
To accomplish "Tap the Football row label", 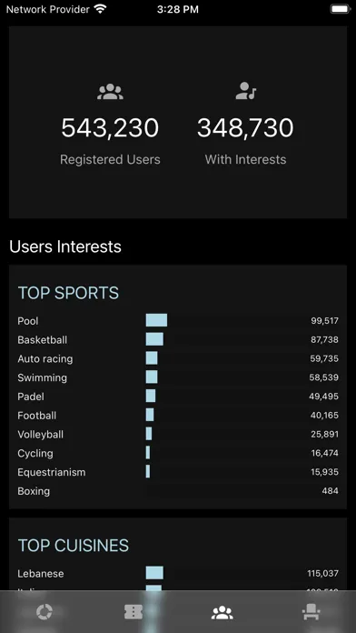I will click(x=36, y=416).
